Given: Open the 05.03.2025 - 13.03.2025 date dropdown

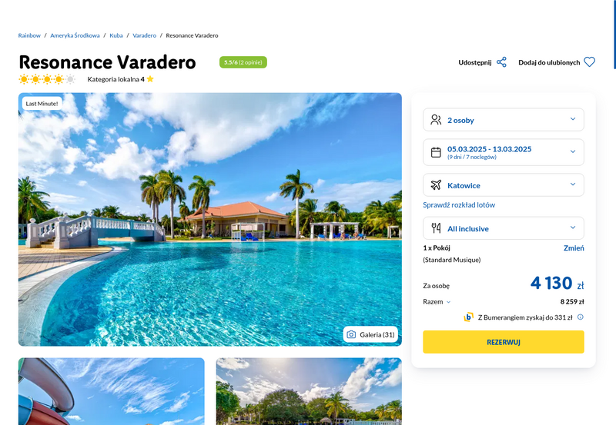Looking at the screenshot, I should 504,152.
